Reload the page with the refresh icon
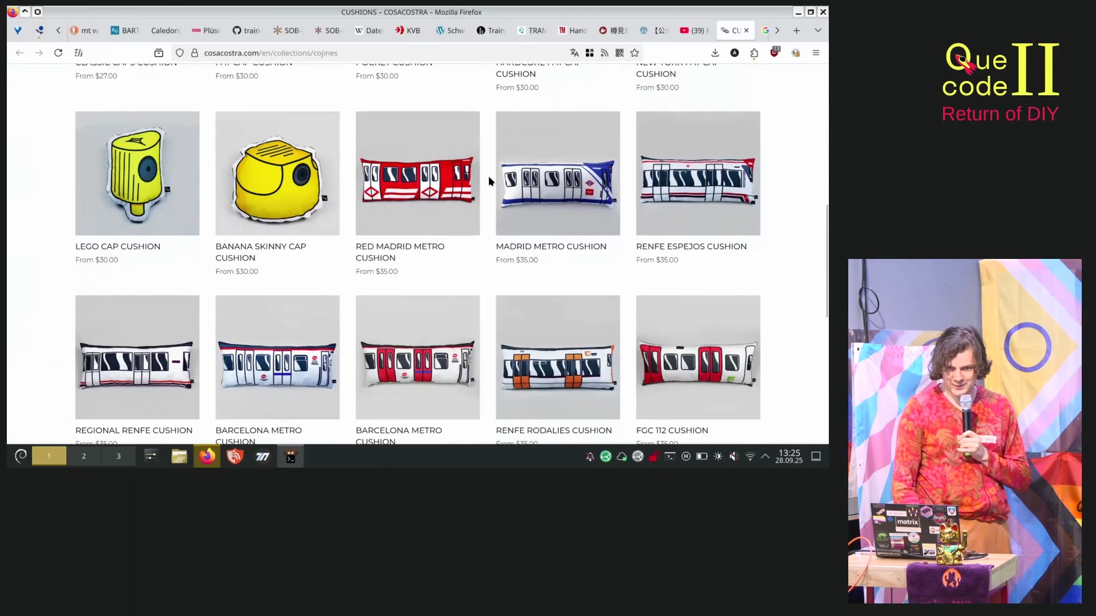The width and height of the screenshot is (1096, 616). [x=58, y=53]
